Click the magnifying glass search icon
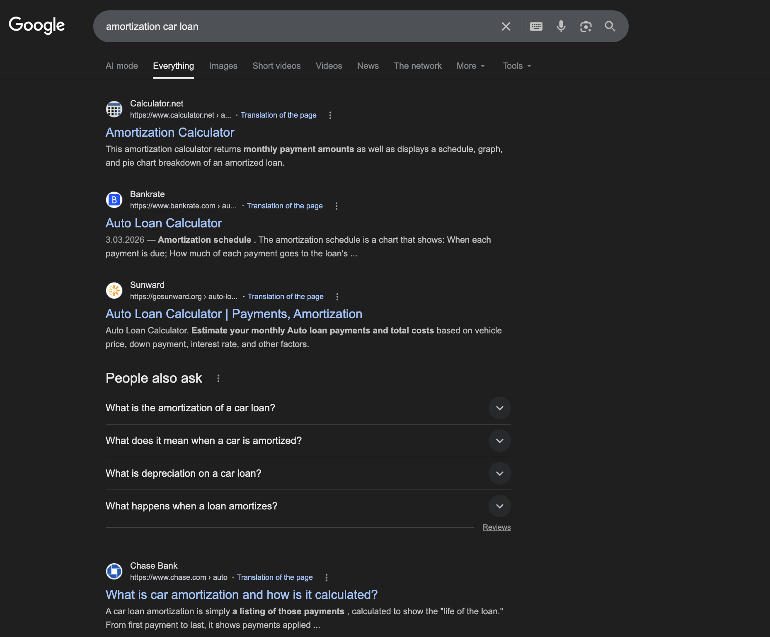Screen dimensions: 770x637 (610, 27)
